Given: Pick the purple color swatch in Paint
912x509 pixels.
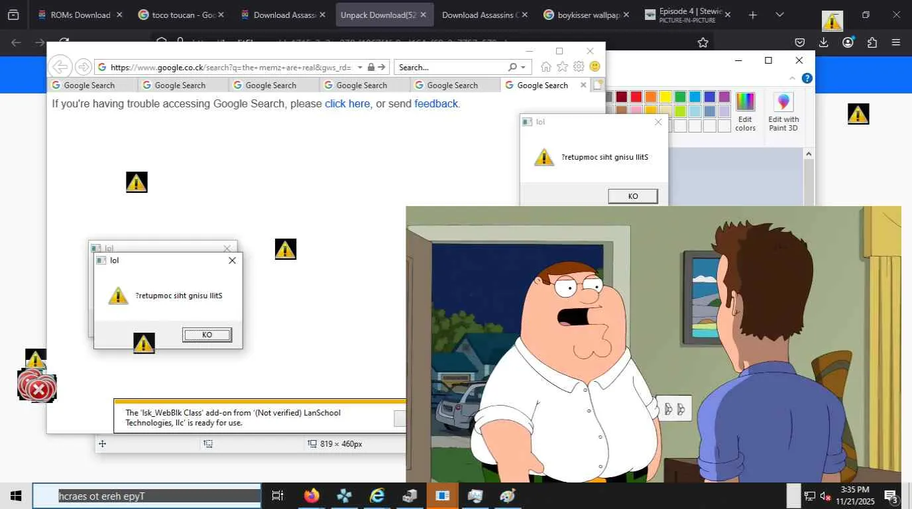Looking at the screenshot, I should [724, 97].
